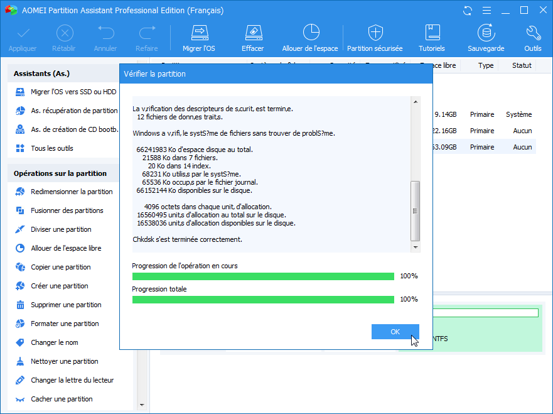553x414 pixels.
Task: Open the Effacer wipe tool
Action: coord(253,38)
